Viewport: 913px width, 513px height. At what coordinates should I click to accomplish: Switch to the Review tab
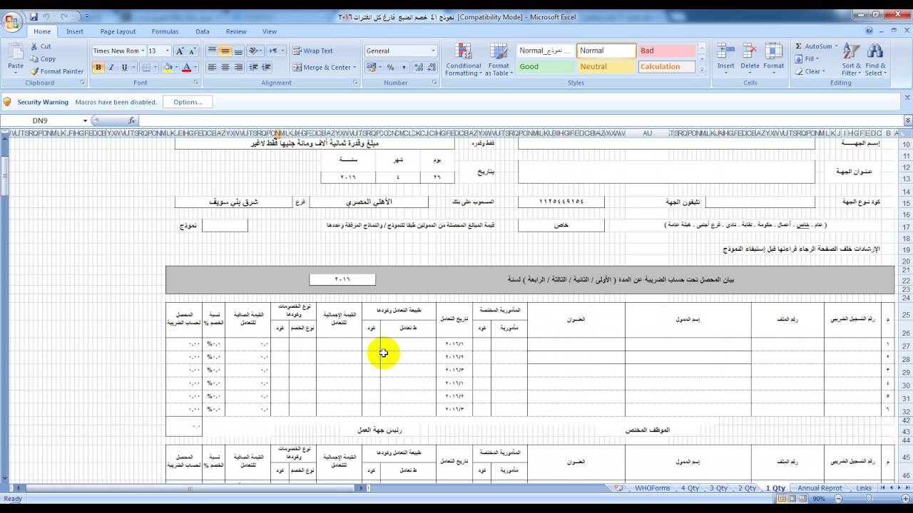236,31
